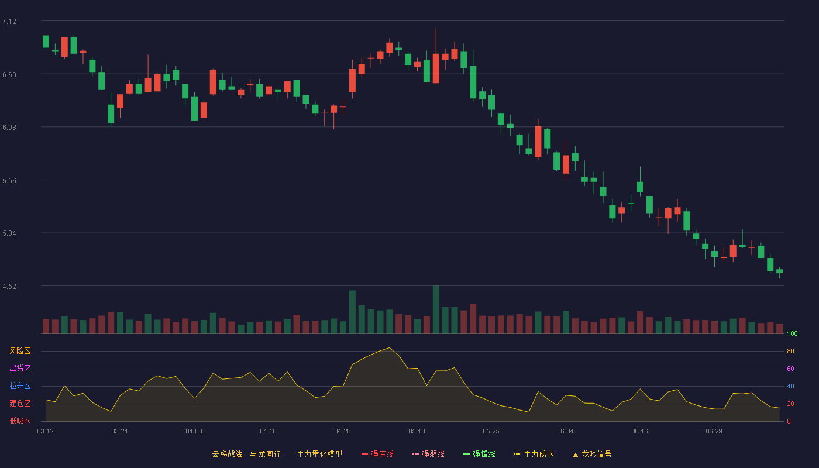Click the indicator line peak above 80
Screen dimensions: 819x468
click(x=390, y=348)
